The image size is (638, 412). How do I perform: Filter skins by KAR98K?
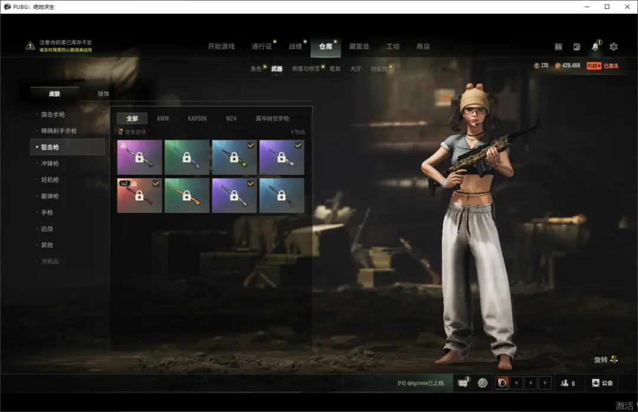click(197, 119)
